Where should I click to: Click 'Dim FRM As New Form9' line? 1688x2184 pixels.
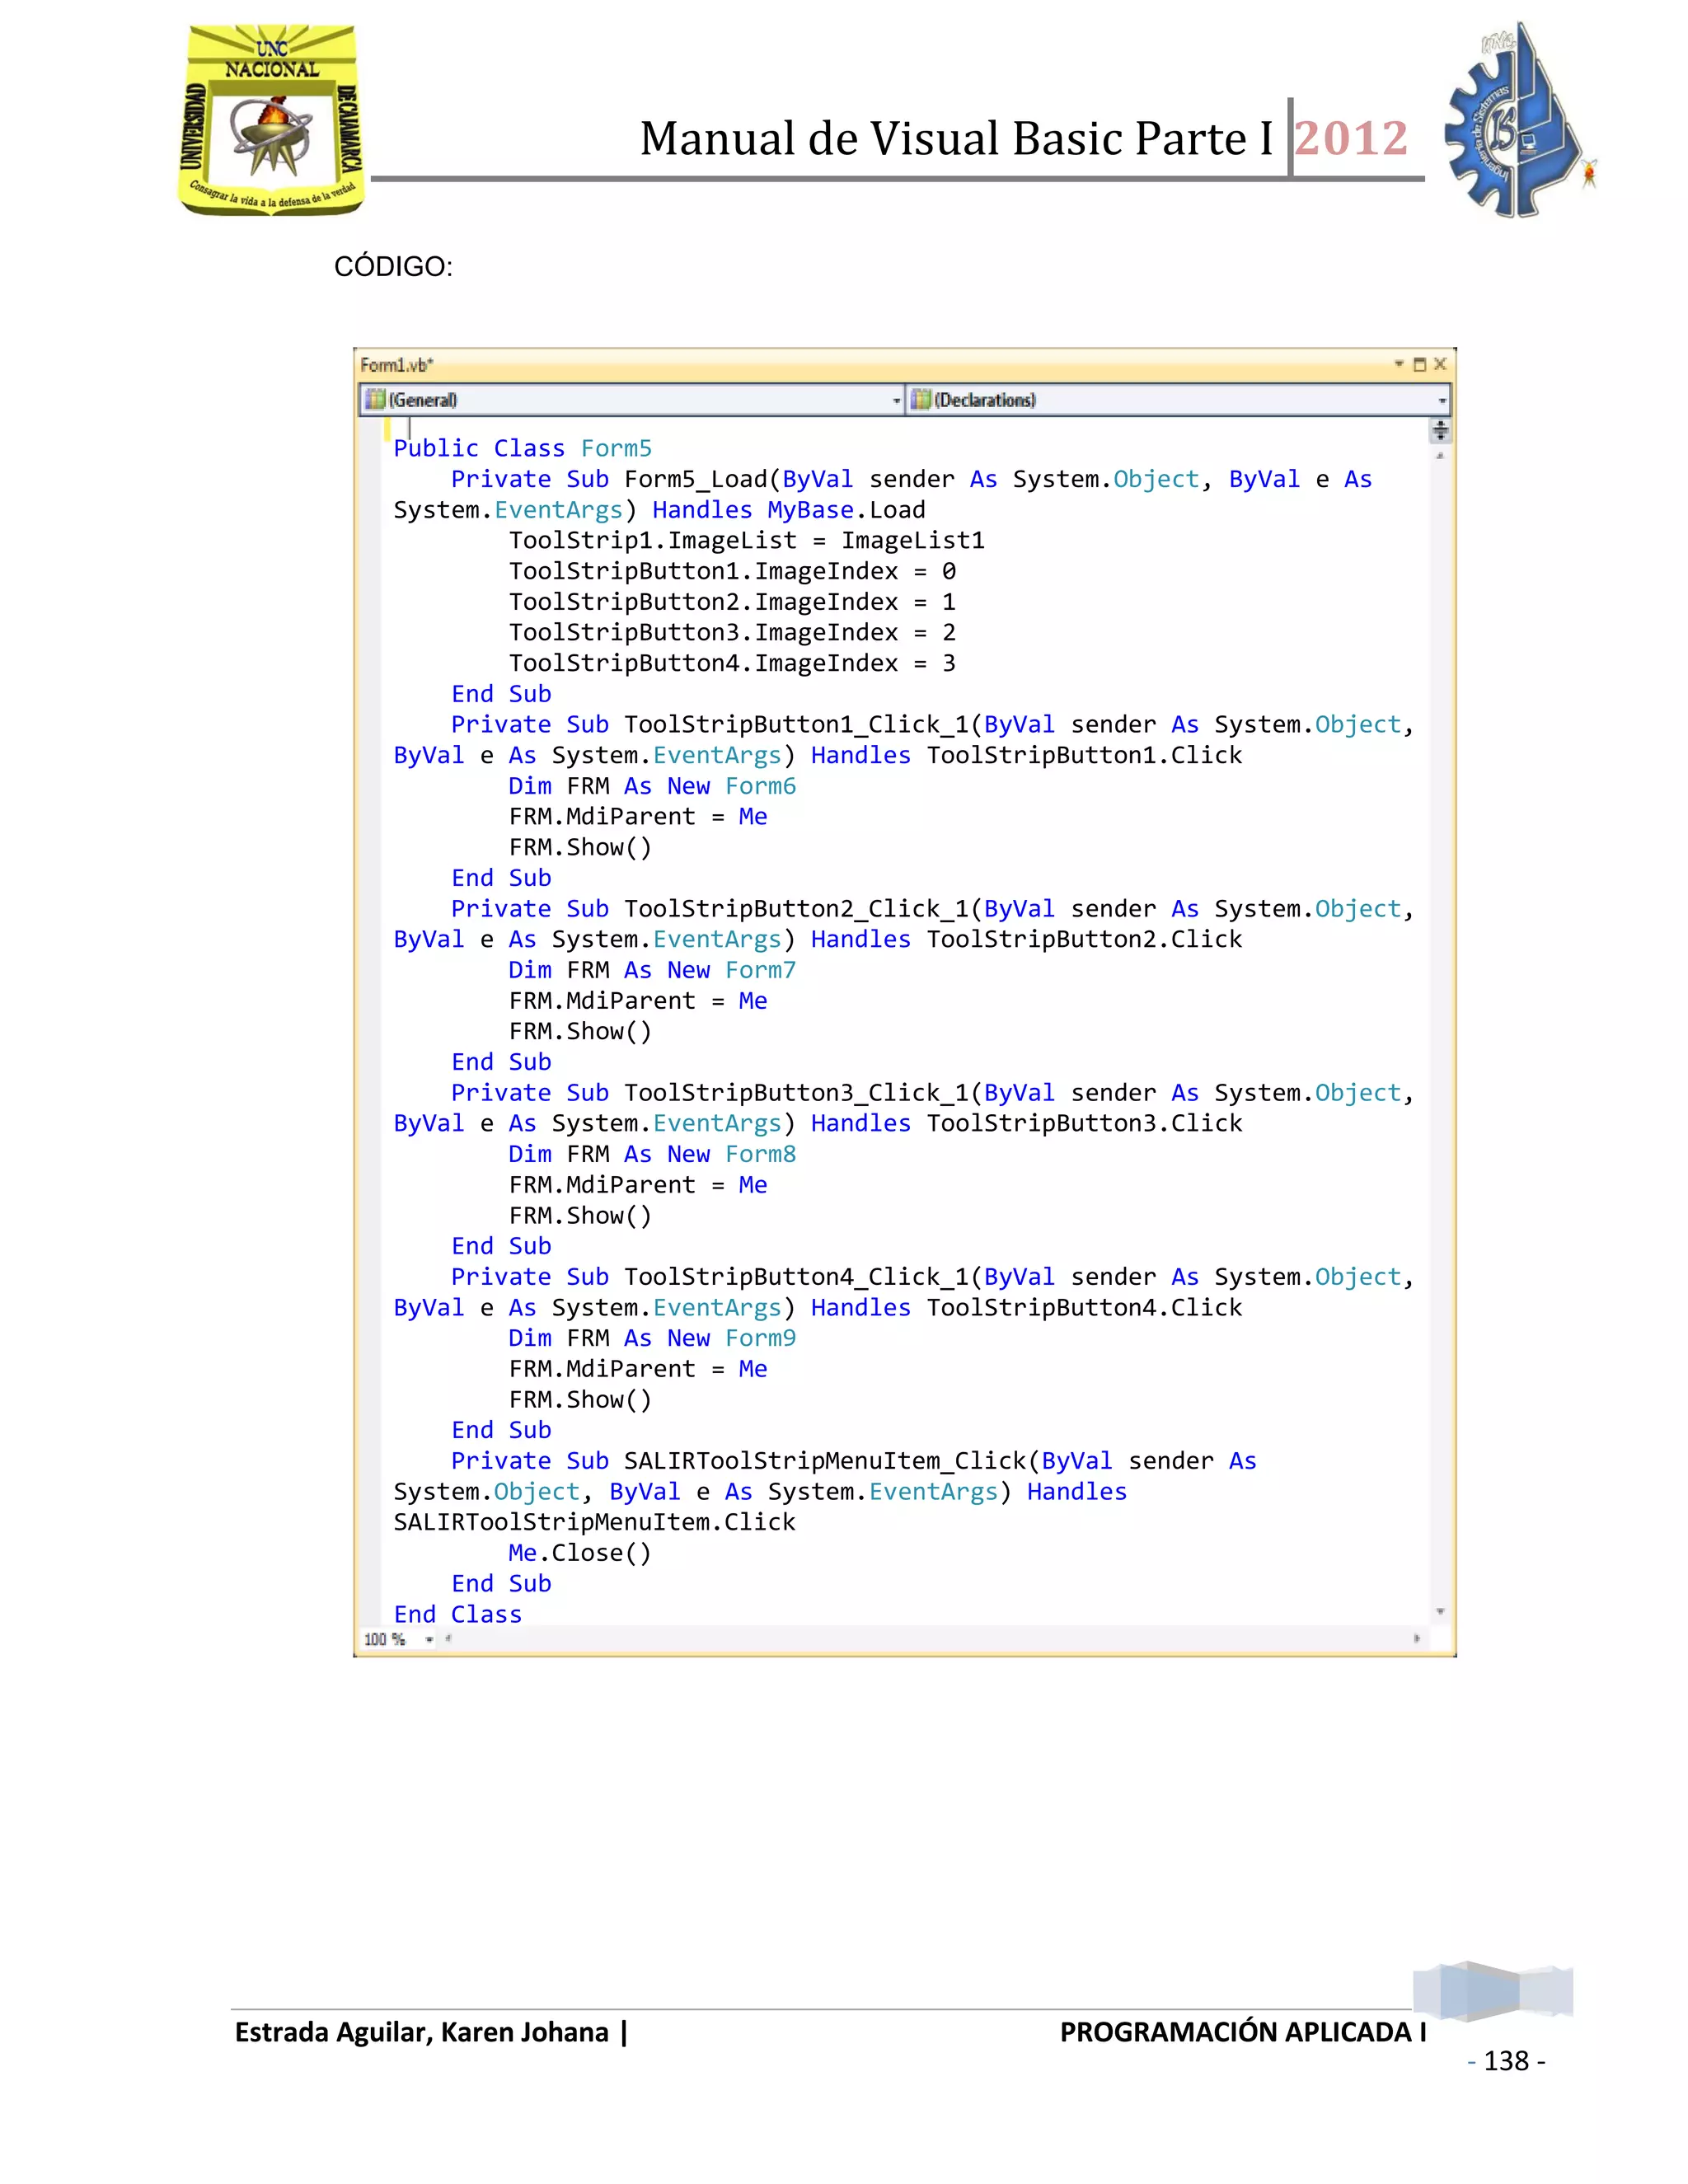[652, 1338]
